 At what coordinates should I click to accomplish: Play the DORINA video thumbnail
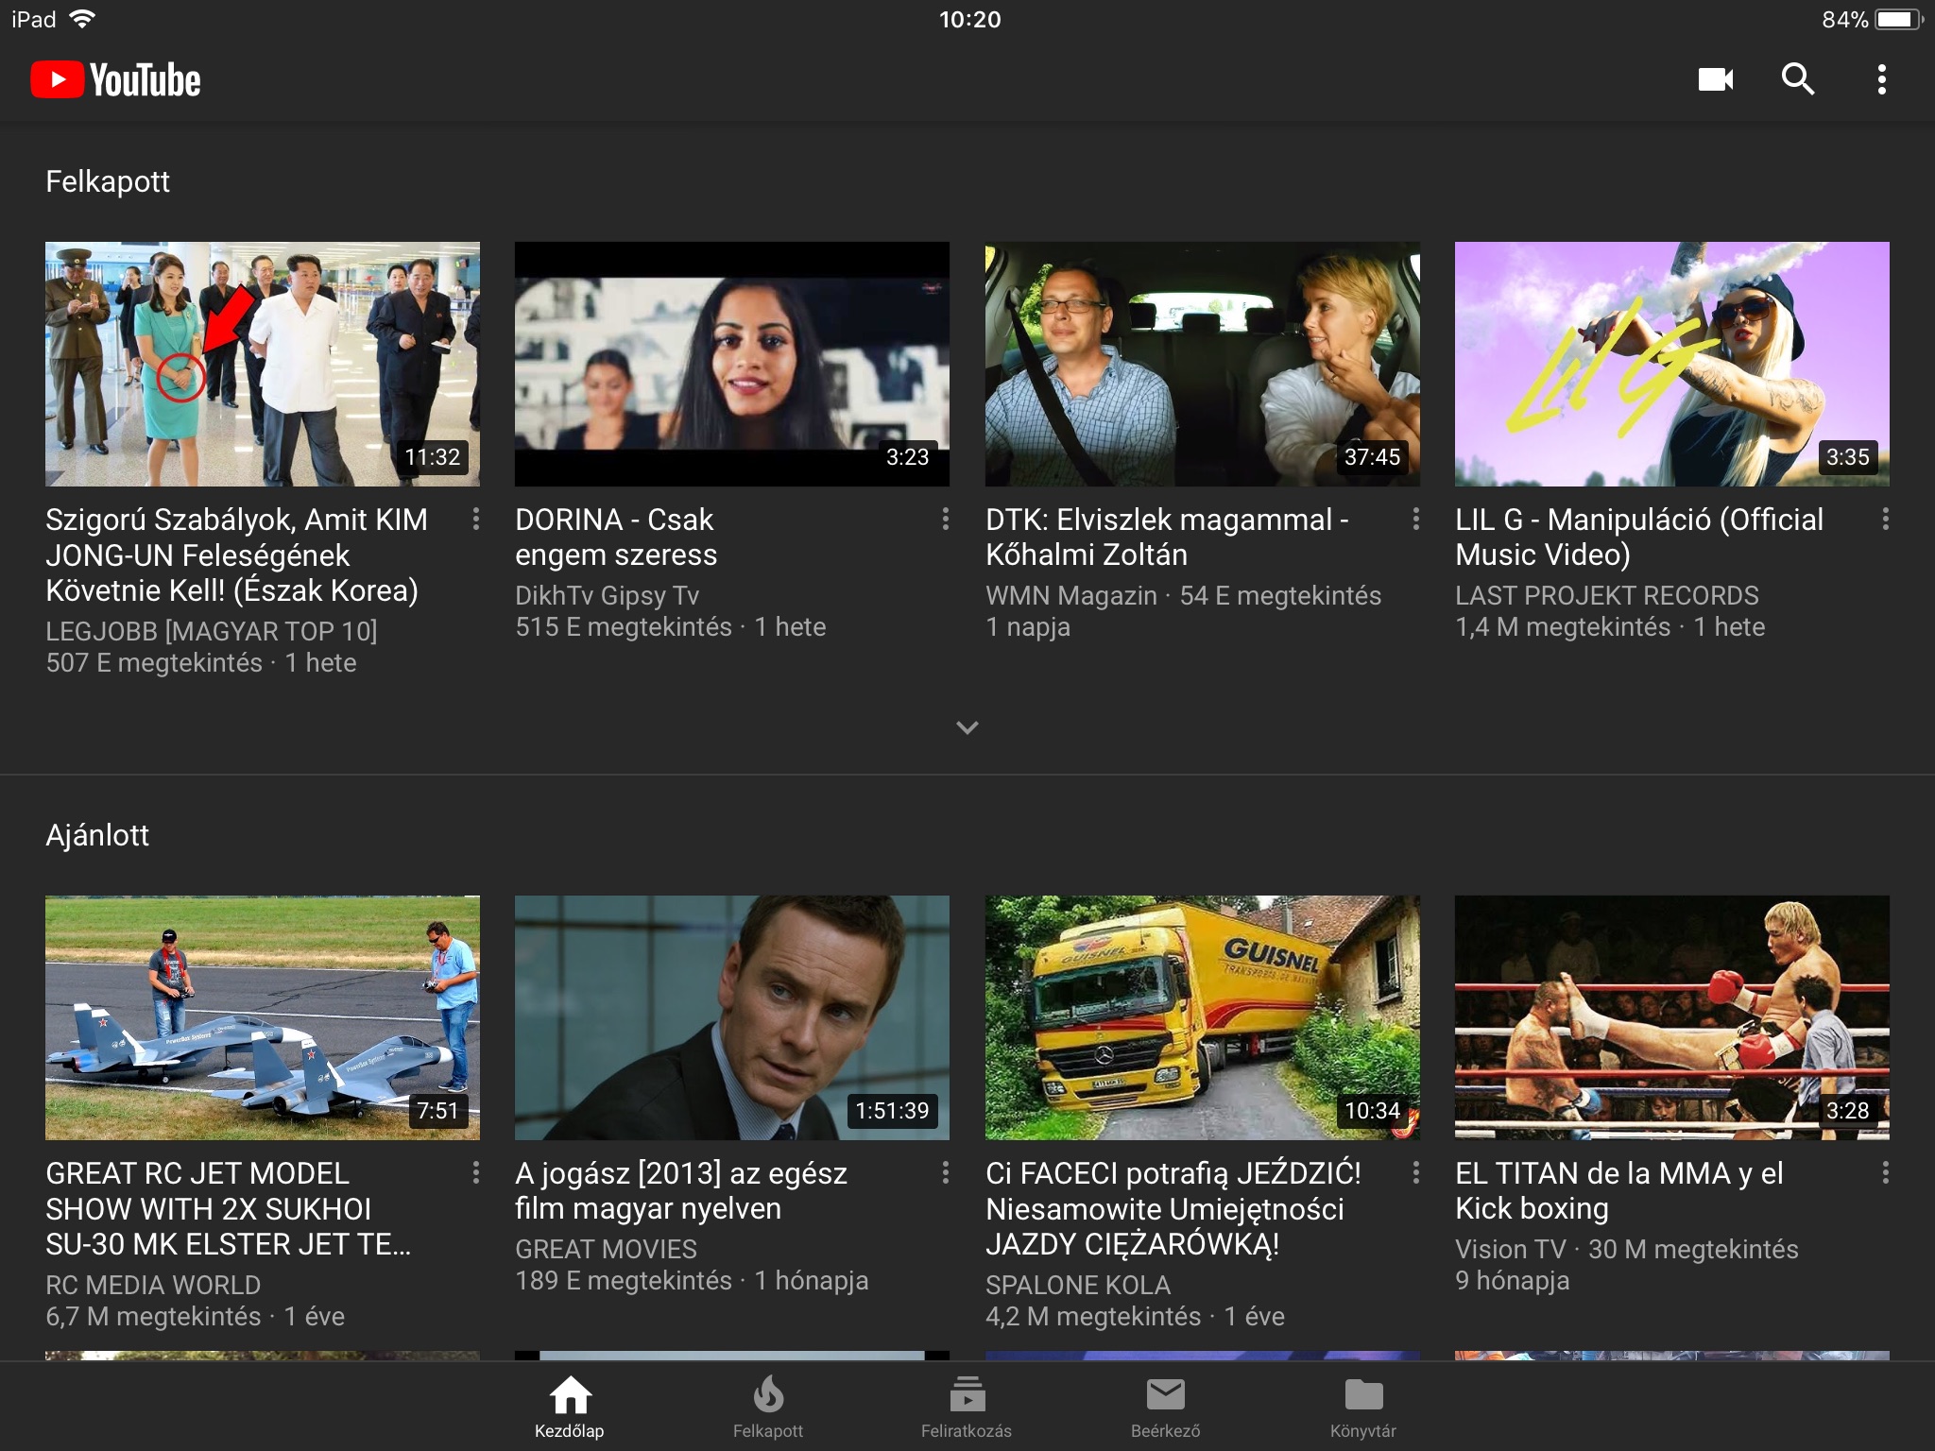tap(732, 364)
